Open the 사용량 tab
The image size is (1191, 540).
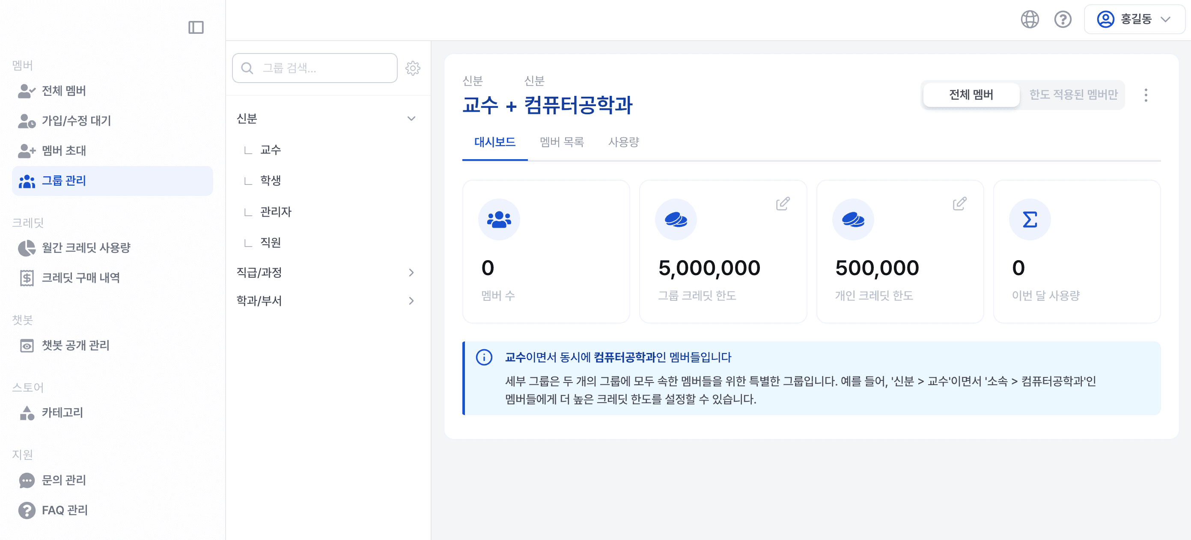tap(623, 142)
